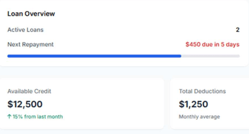Image resolution: width=249 pixels, height=134 pixels.
Task: Select the Next Repayment label
Action: [x=31, y=44]
